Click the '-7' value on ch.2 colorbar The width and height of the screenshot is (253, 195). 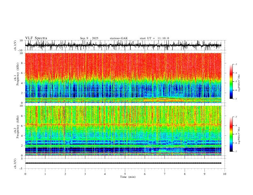pyautogui.click(x=236, y=152)
